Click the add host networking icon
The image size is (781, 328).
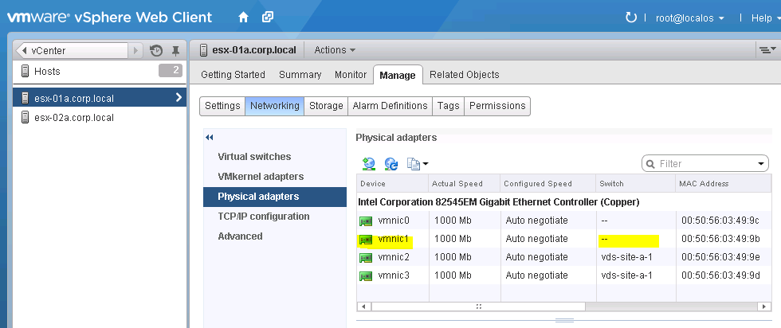point(369,163)
